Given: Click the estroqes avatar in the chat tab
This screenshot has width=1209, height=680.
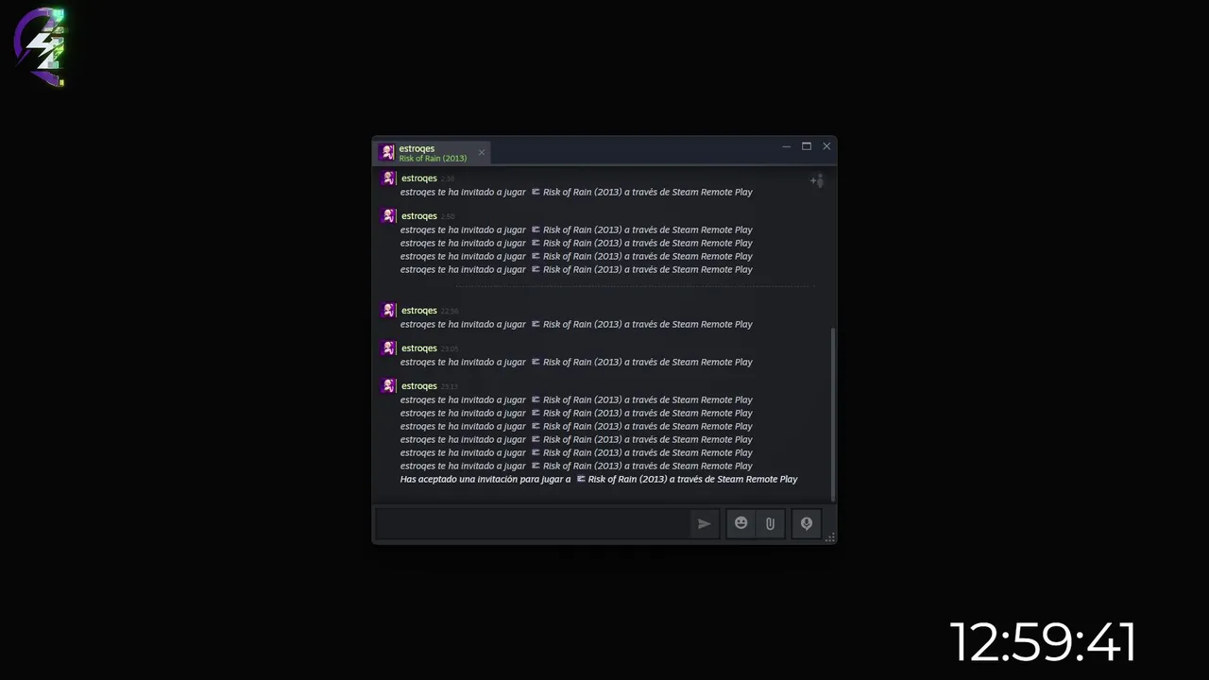Looking at the screenshot, I should [x=386, y=152].
